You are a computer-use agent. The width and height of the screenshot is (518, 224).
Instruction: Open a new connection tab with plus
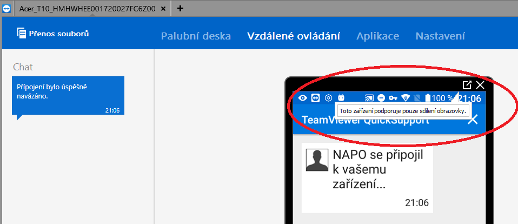point(180,8)
